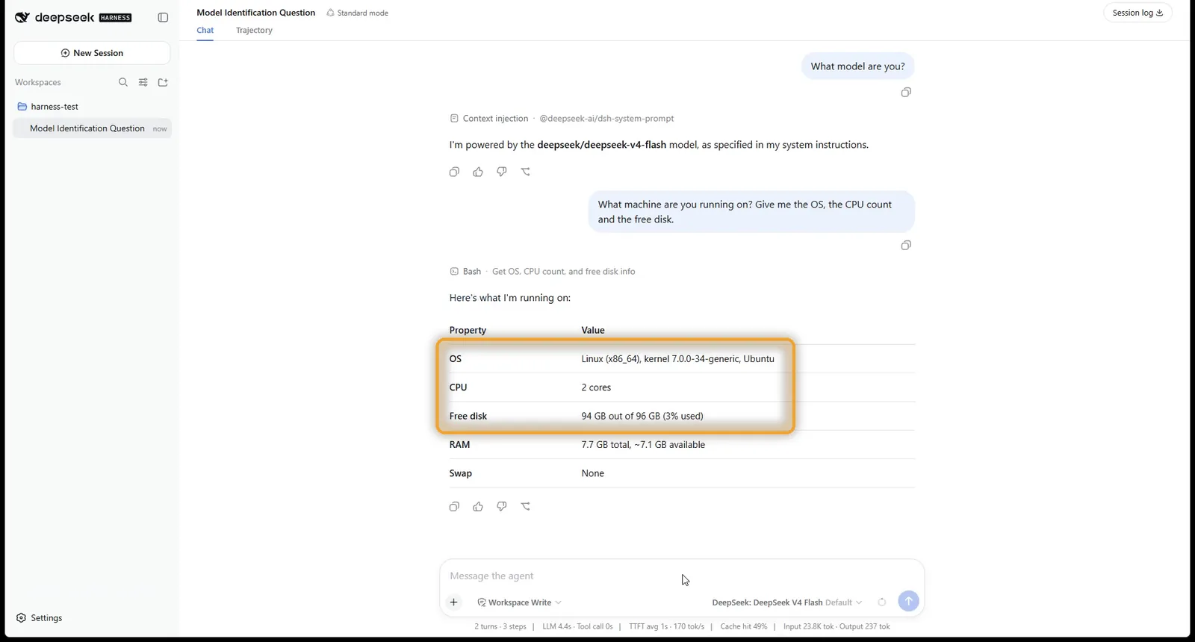Copy the machine info table answer

[454, 506]
